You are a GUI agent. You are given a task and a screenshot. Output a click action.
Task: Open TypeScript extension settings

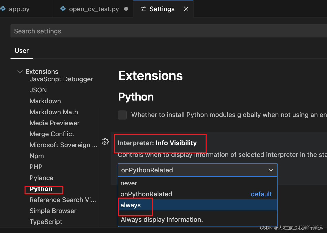46,222
